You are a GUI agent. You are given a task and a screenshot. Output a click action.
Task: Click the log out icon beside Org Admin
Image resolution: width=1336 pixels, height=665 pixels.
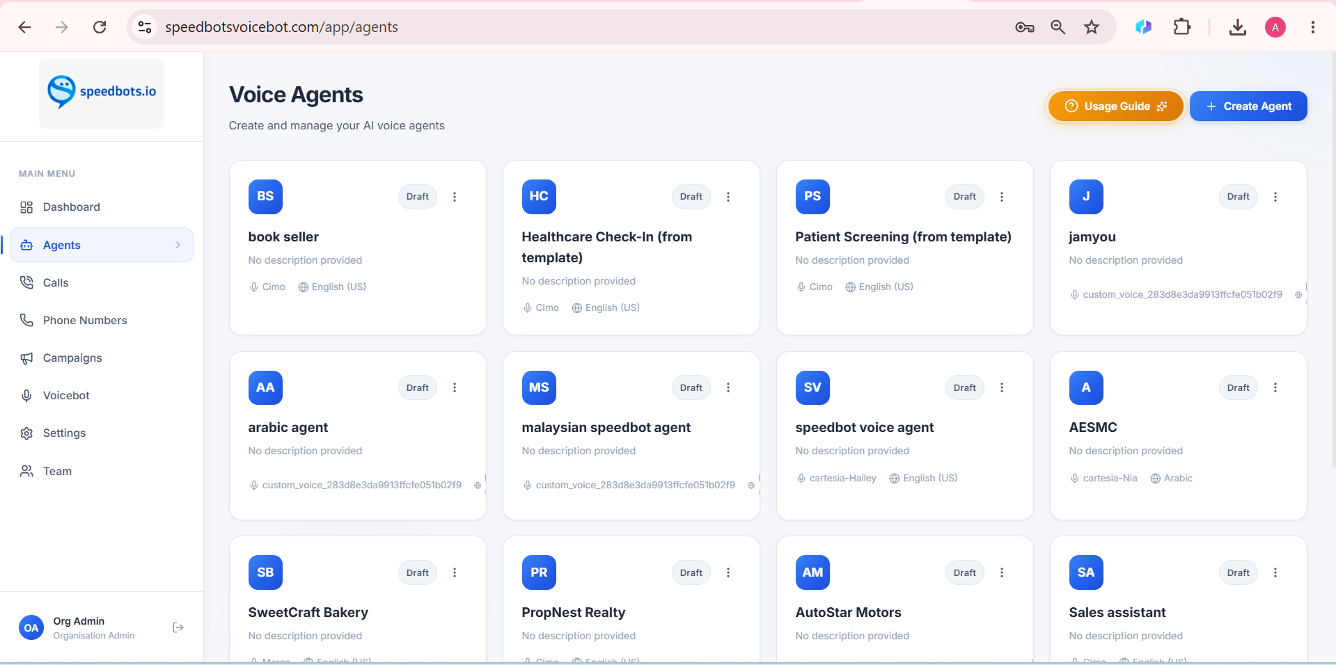pos(178,627)
